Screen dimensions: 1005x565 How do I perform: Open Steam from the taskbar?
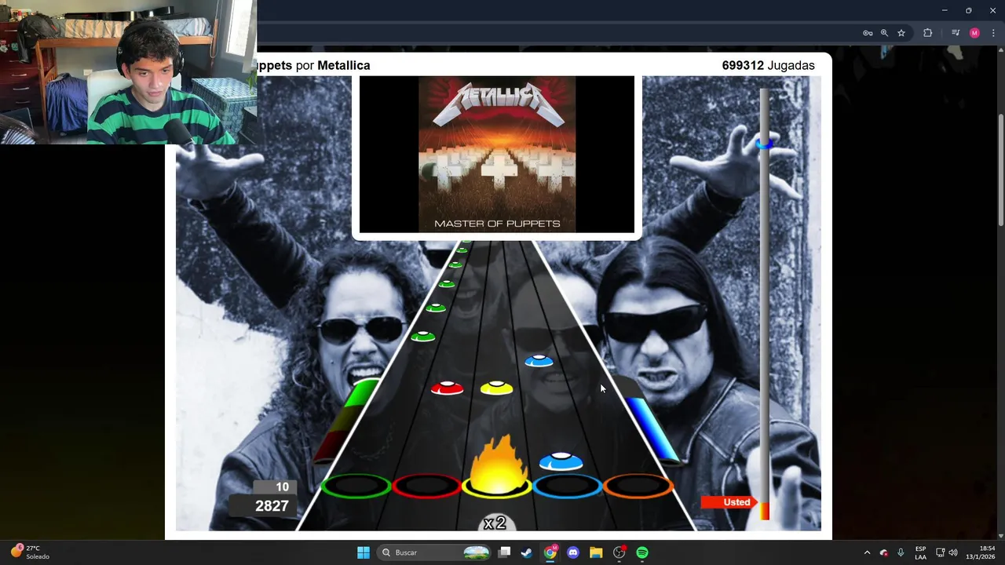[527, 552]
